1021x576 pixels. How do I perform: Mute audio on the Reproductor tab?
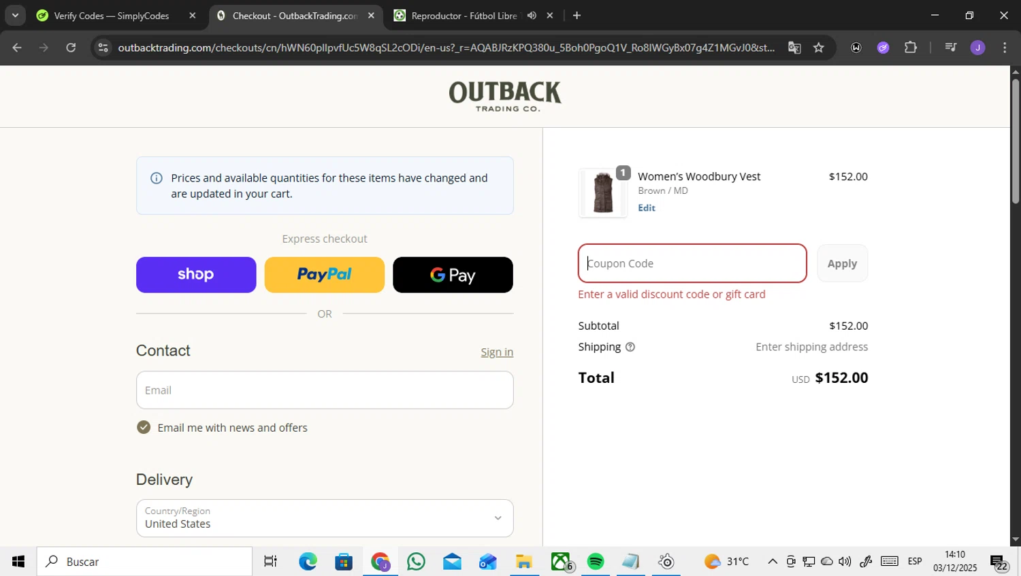(x=532, y=16)
